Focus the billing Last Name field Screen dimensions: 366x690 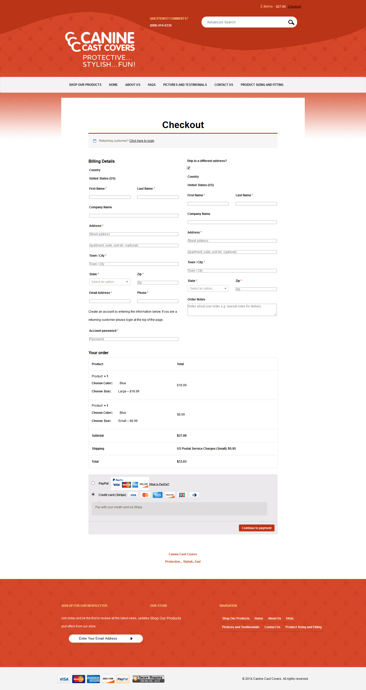click(x=158, y=197)
